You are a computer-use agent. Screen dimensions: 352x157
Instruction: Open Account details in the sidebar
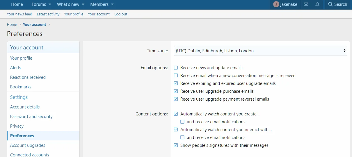[x=43, y=107]
